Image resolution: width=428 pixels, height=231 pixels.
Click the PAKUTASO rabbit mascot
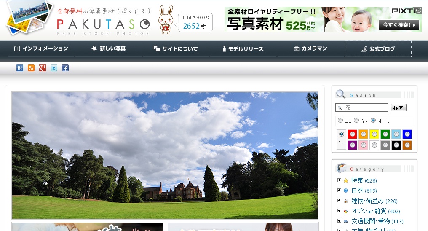[x=166, y=20]
